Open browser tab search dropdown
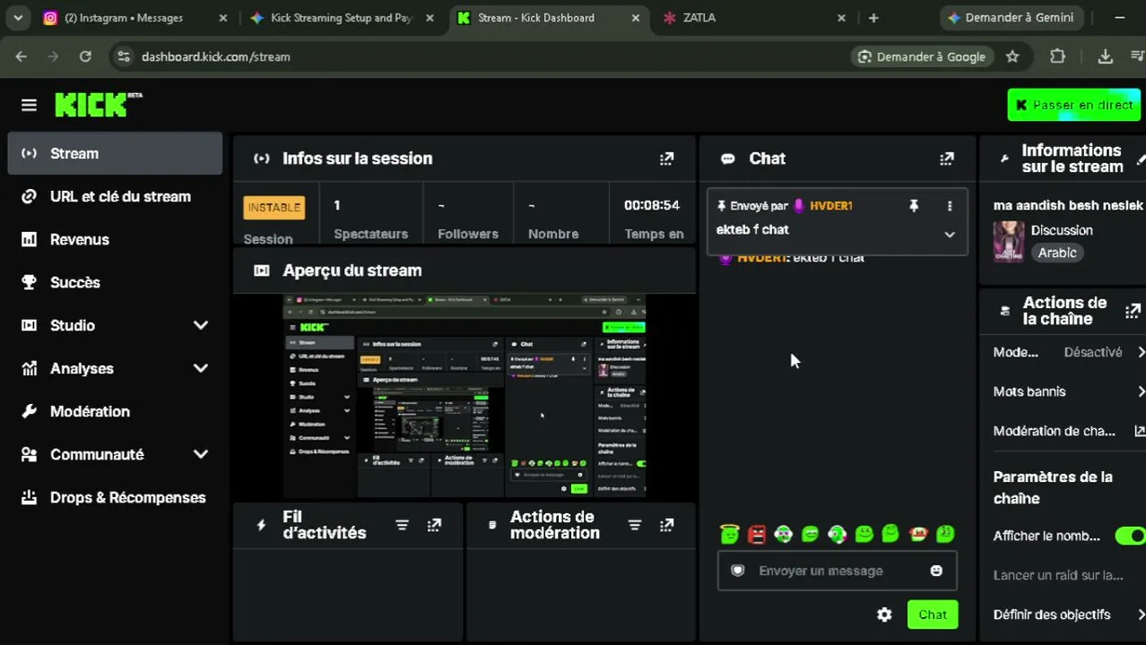 click(x=18, y=18)
